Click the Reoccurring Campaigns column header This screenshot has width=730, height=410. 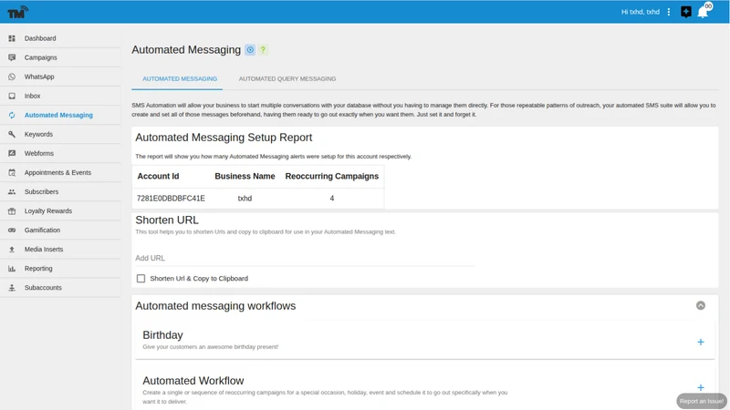tap(332, 176)
